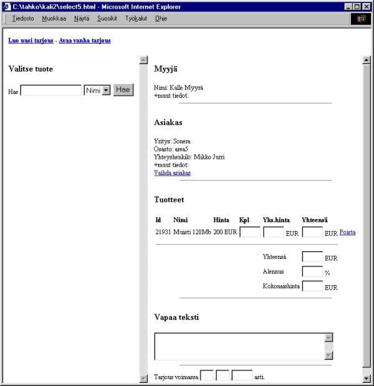This screenshot has height=386, width=374.
Task: Focus the Hae search text field
Action: (50, 90)
